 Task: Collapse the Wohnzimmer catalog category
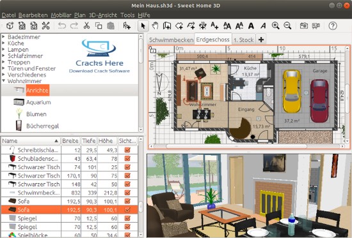[x=4, y=80]
